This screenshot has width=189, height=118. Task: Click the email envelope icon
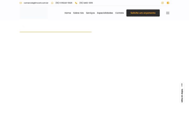[x=21, y=3]
